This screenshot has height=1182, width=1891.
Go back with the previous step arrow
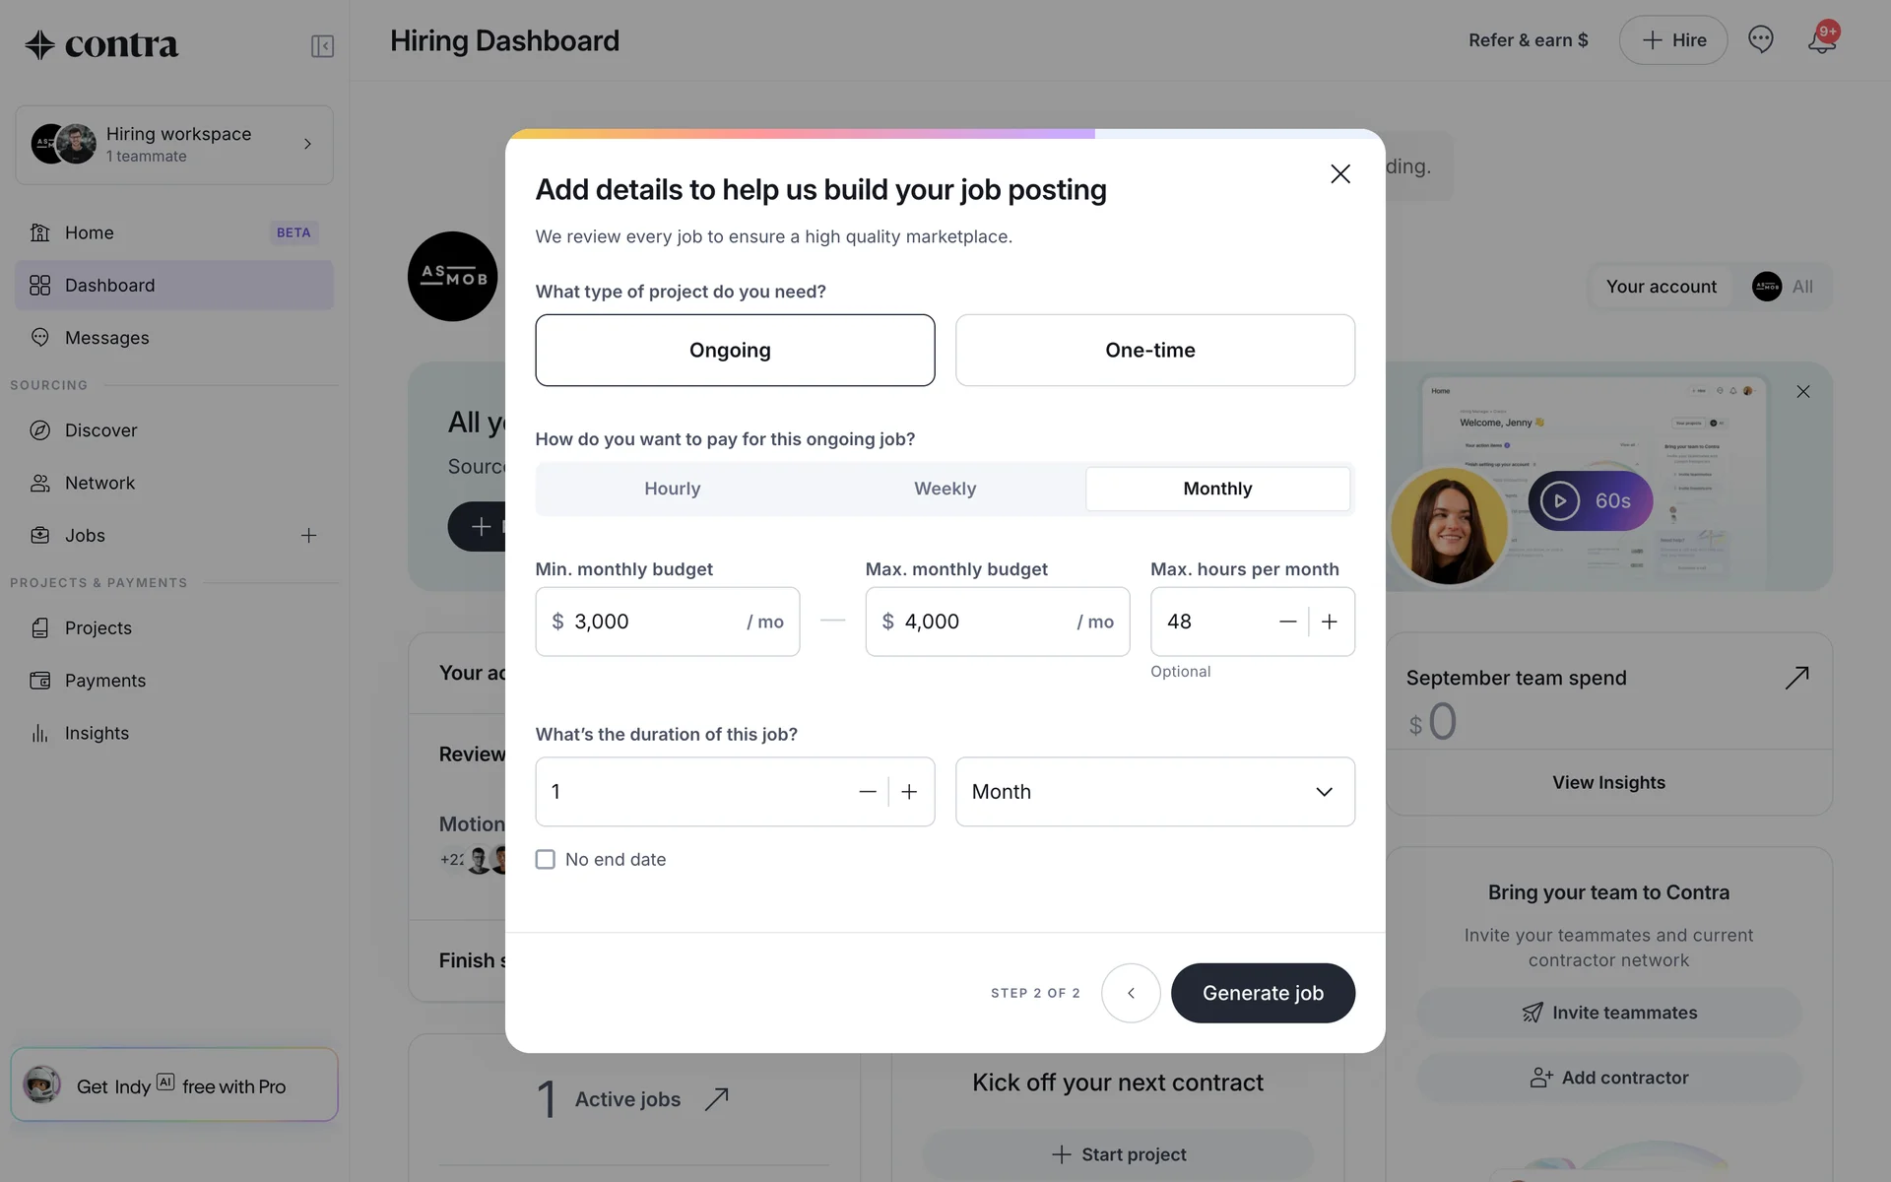tap(1131, 993)
